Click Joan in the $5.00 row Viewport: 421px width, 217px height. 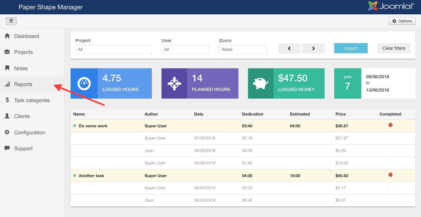pos(149,151)
